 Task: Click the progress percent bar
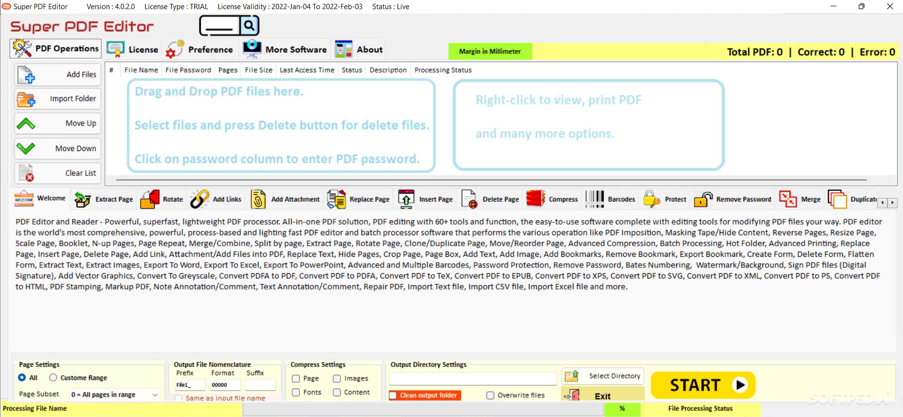(x=622, y=408)
